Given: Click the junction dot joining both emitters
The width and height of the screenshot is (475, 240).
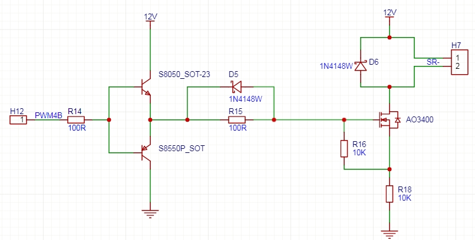Looking at the screenshot, I should coord(150,120).
